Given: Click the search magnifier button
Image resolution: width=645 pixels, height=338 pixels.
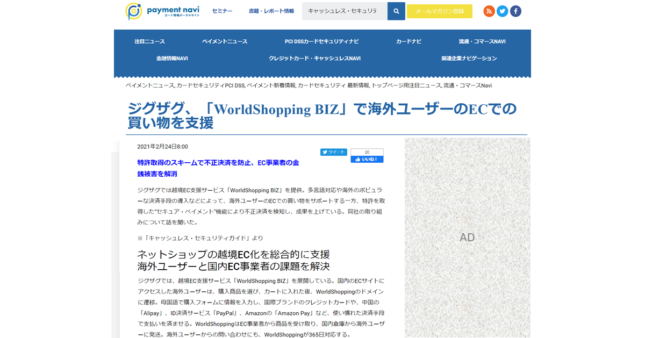Looking at the screenshot, I should tap(396, 11).
